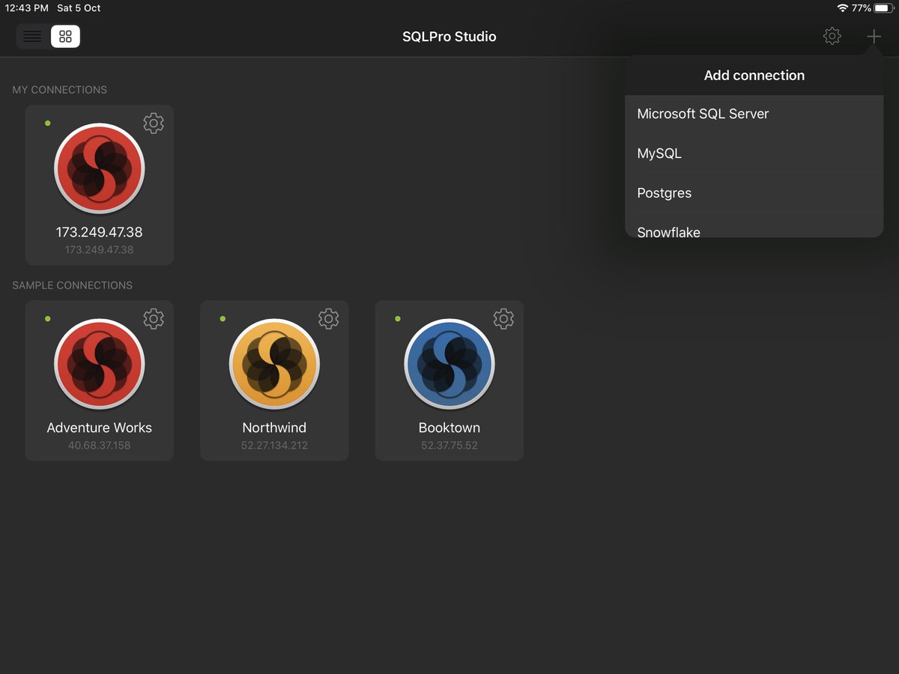This screenshot has height=674, width=899.
Task: Open settings gear for Booktown
Action: (503, 318)
